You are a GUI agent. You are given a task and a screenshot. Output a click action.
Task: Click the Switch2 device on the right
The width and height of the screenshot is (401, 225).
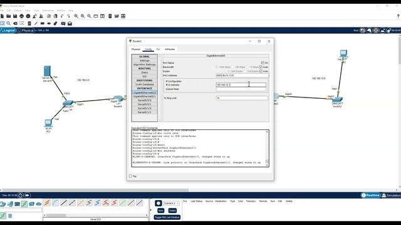[x=337, y=100]
